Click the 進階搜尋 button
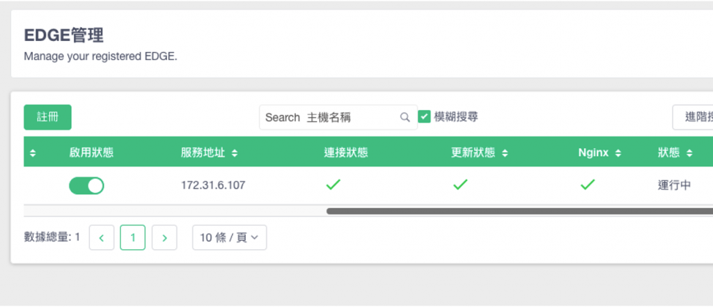The height and width of the screenshot is (307, 713). 693,118
